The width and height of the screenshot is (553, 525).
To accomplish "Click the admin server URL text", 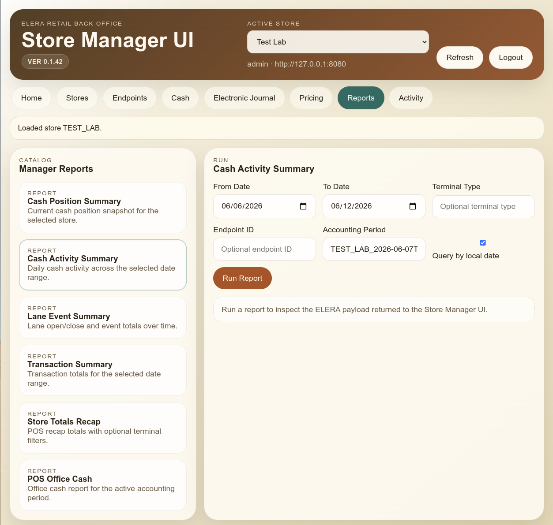I will tap(297, 64).
